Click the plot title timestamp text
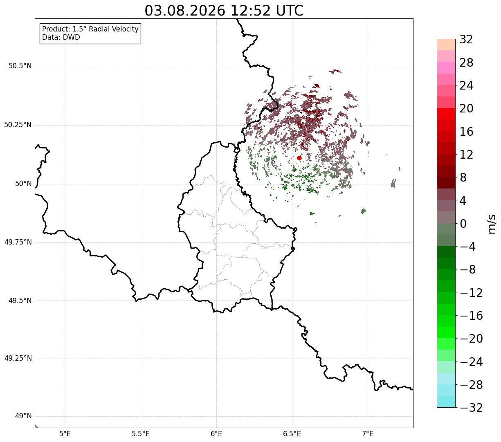 [224, 11]
